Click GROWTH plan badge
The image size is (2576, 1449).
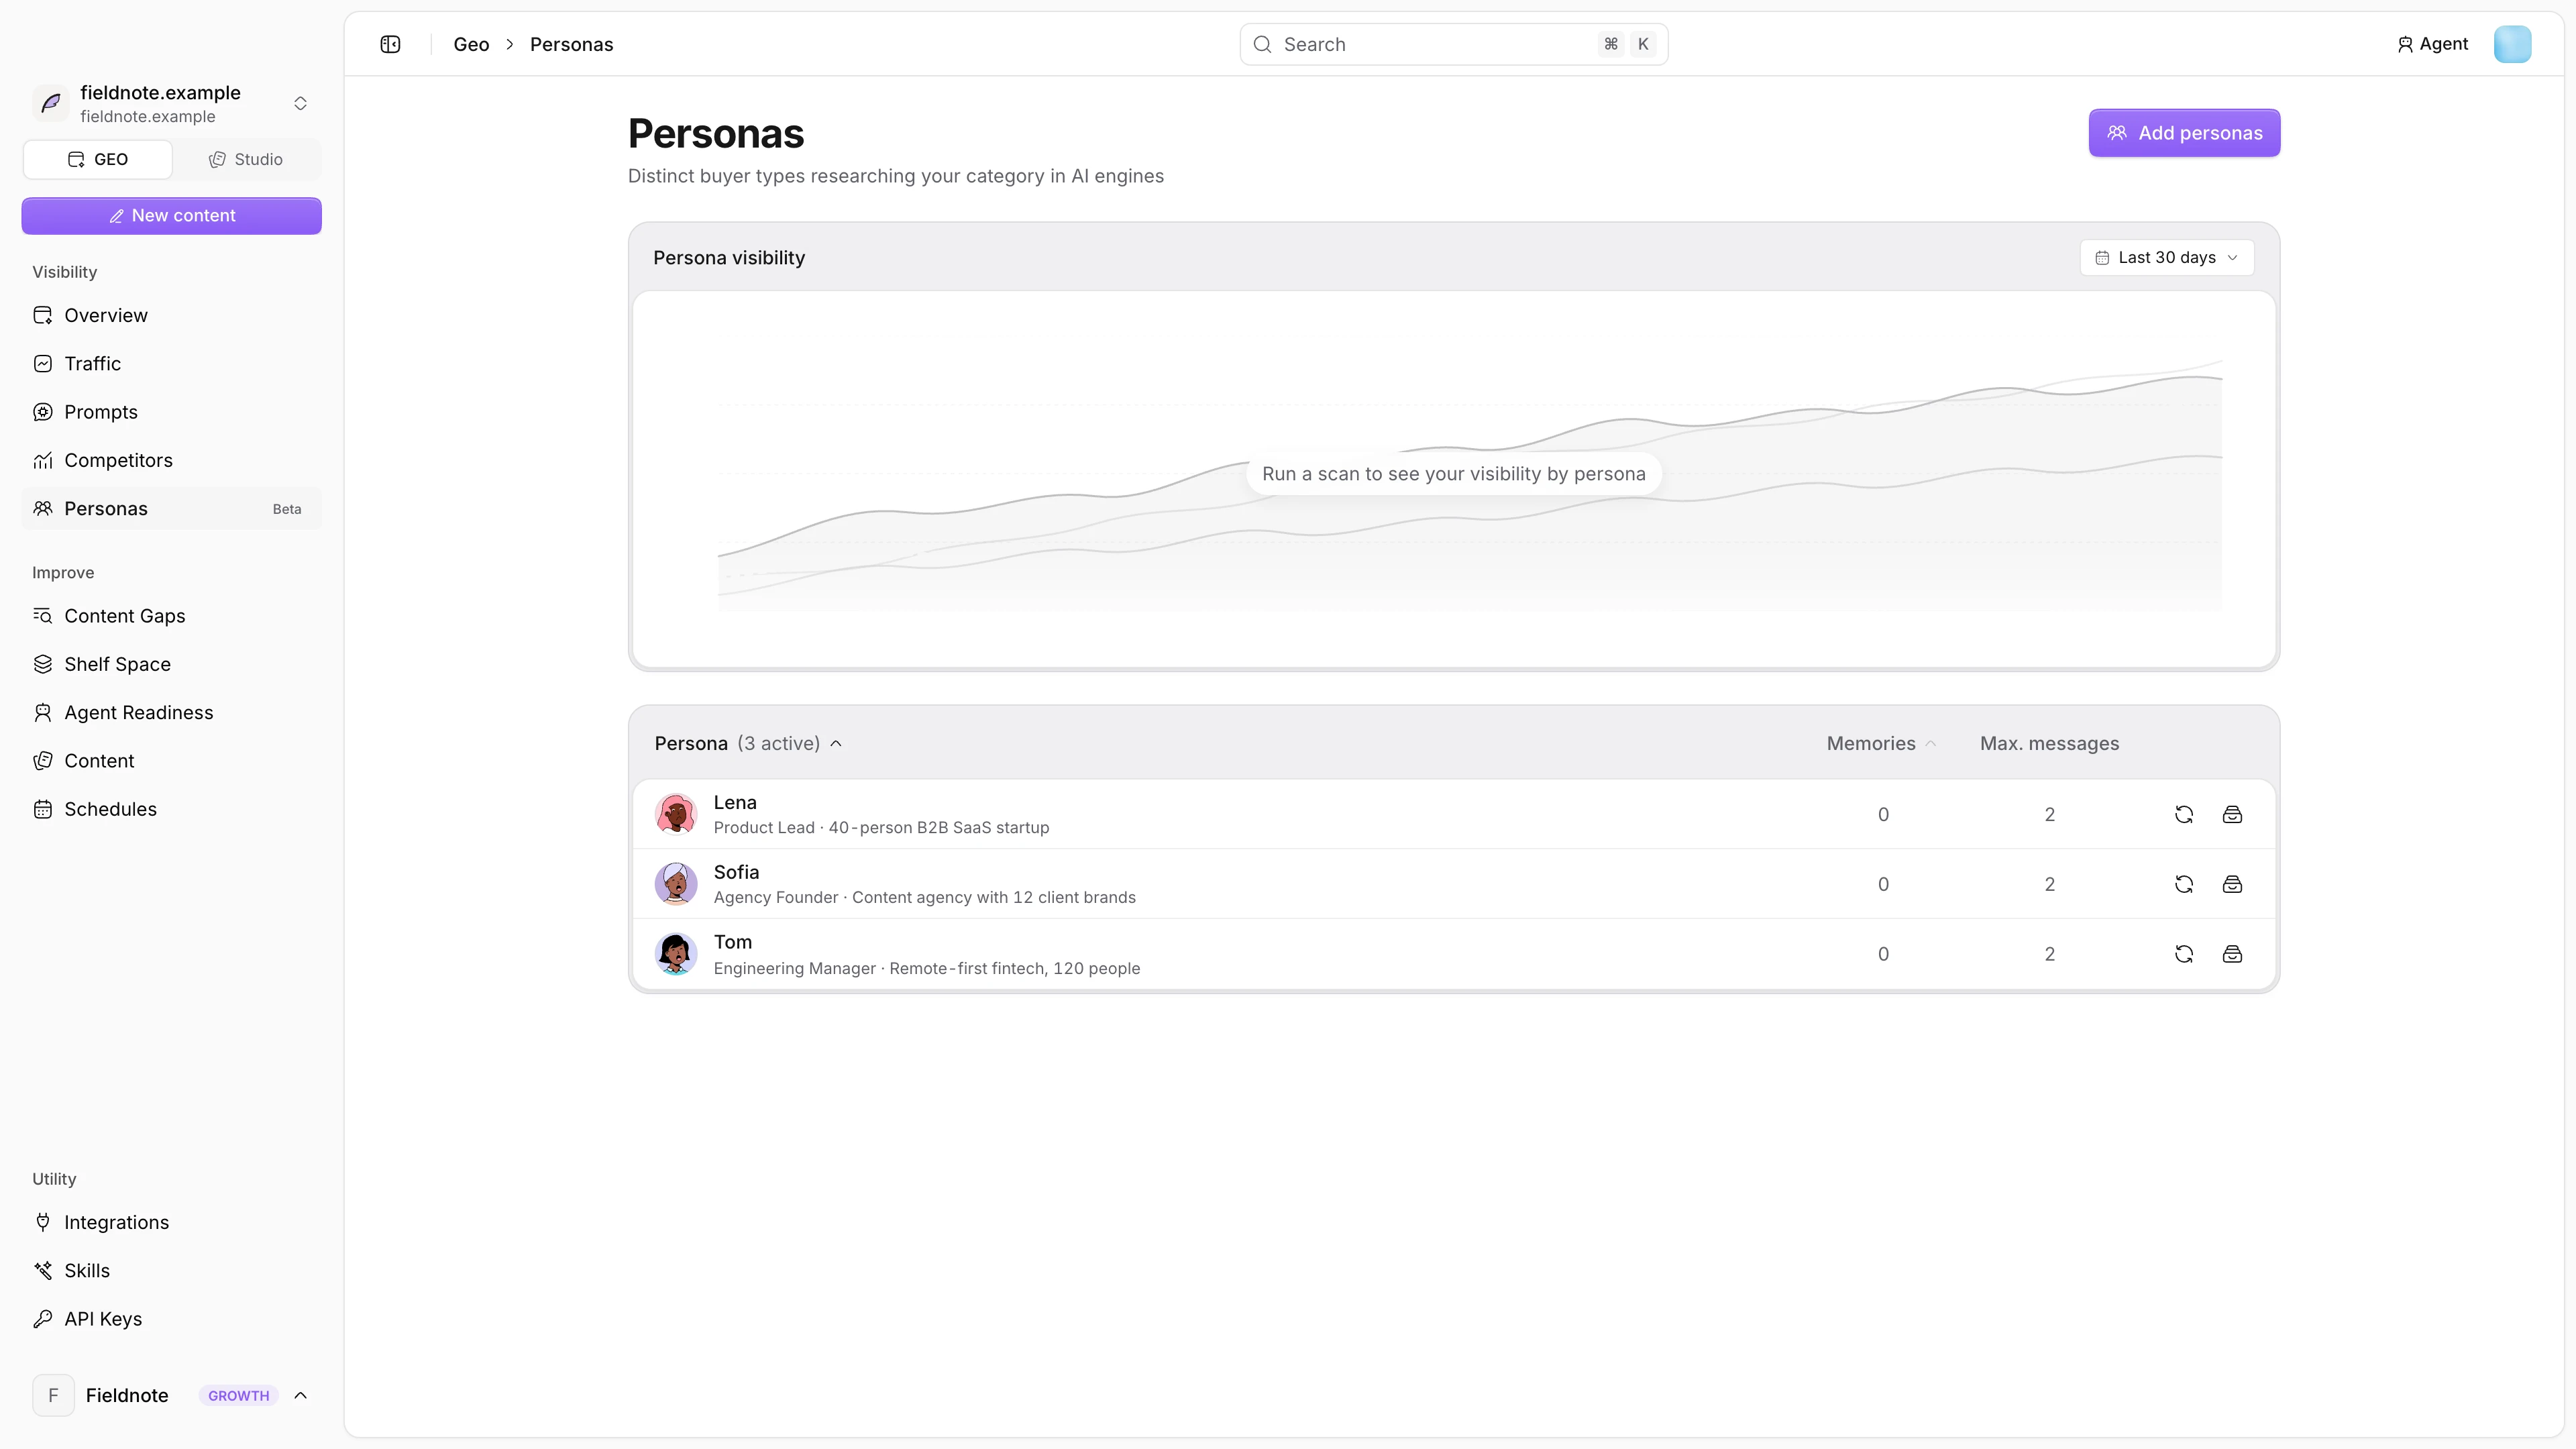point(238,1395)
